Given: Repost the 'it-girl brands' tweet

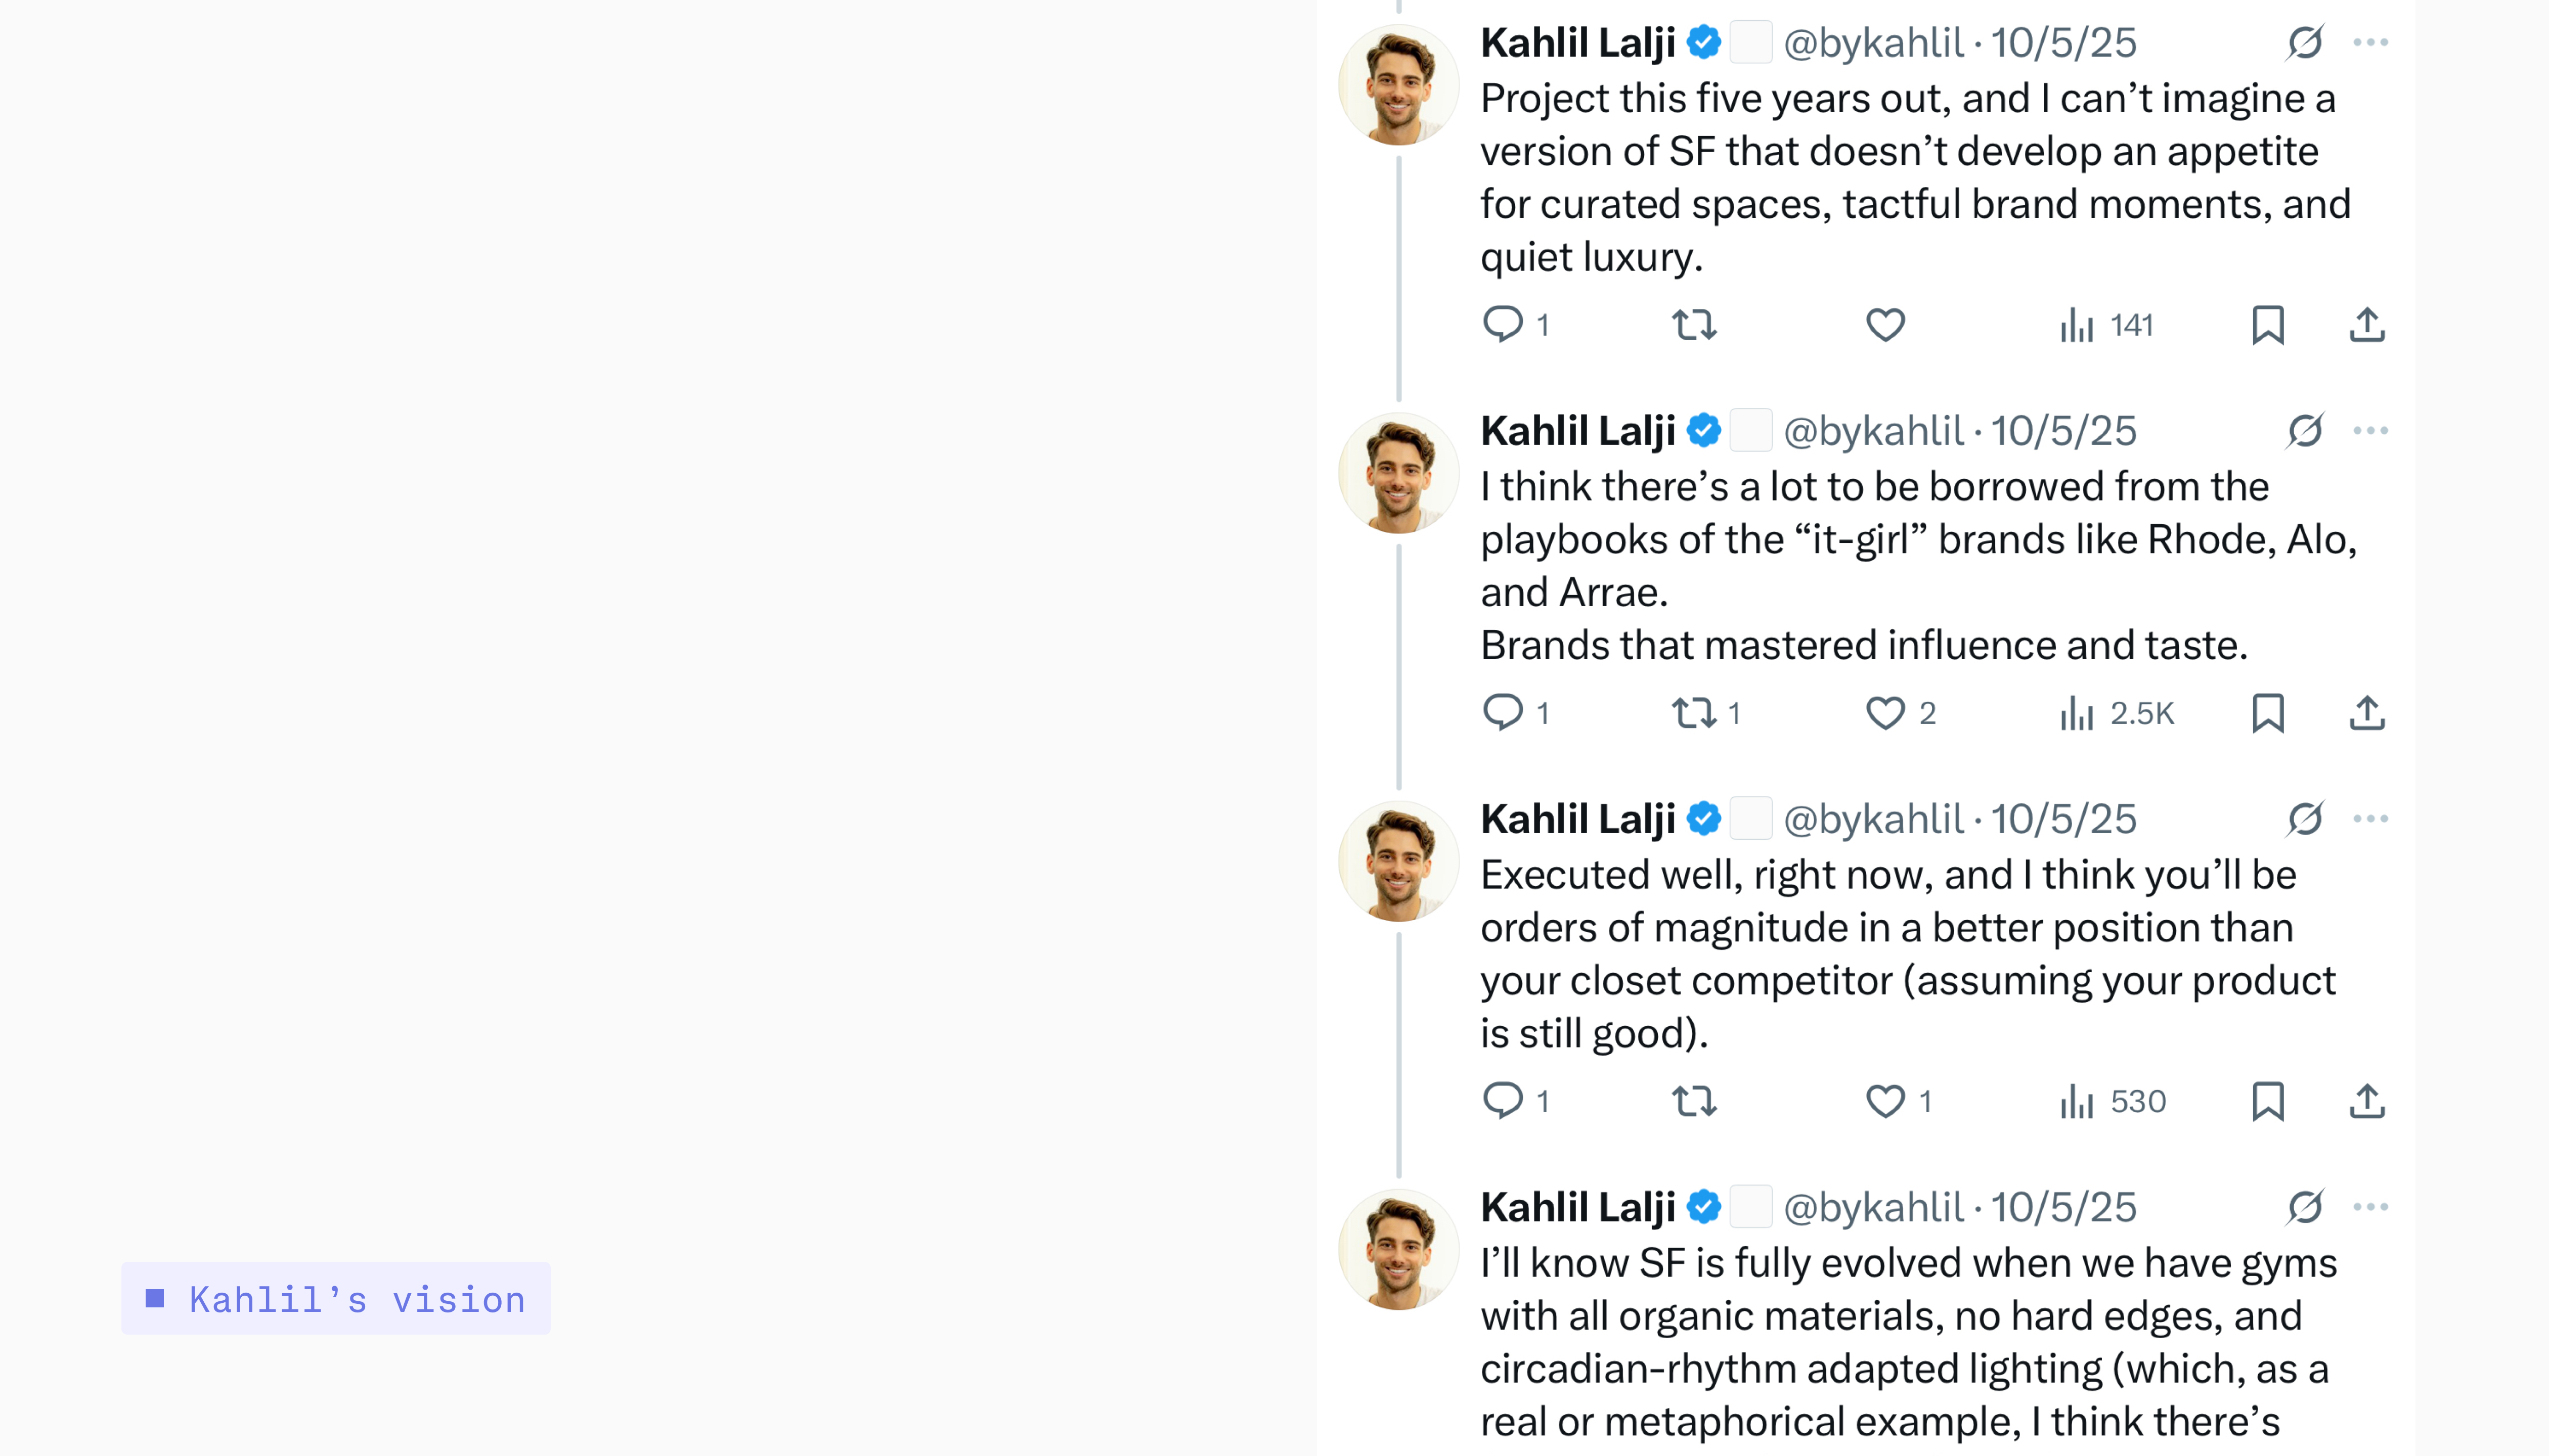Looking at the screenshot, I should (x=1695, y=713).
